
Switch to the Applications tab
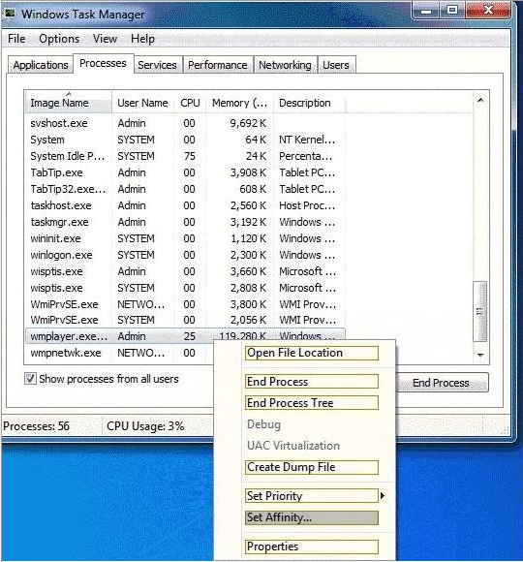(x=41, y=65)
